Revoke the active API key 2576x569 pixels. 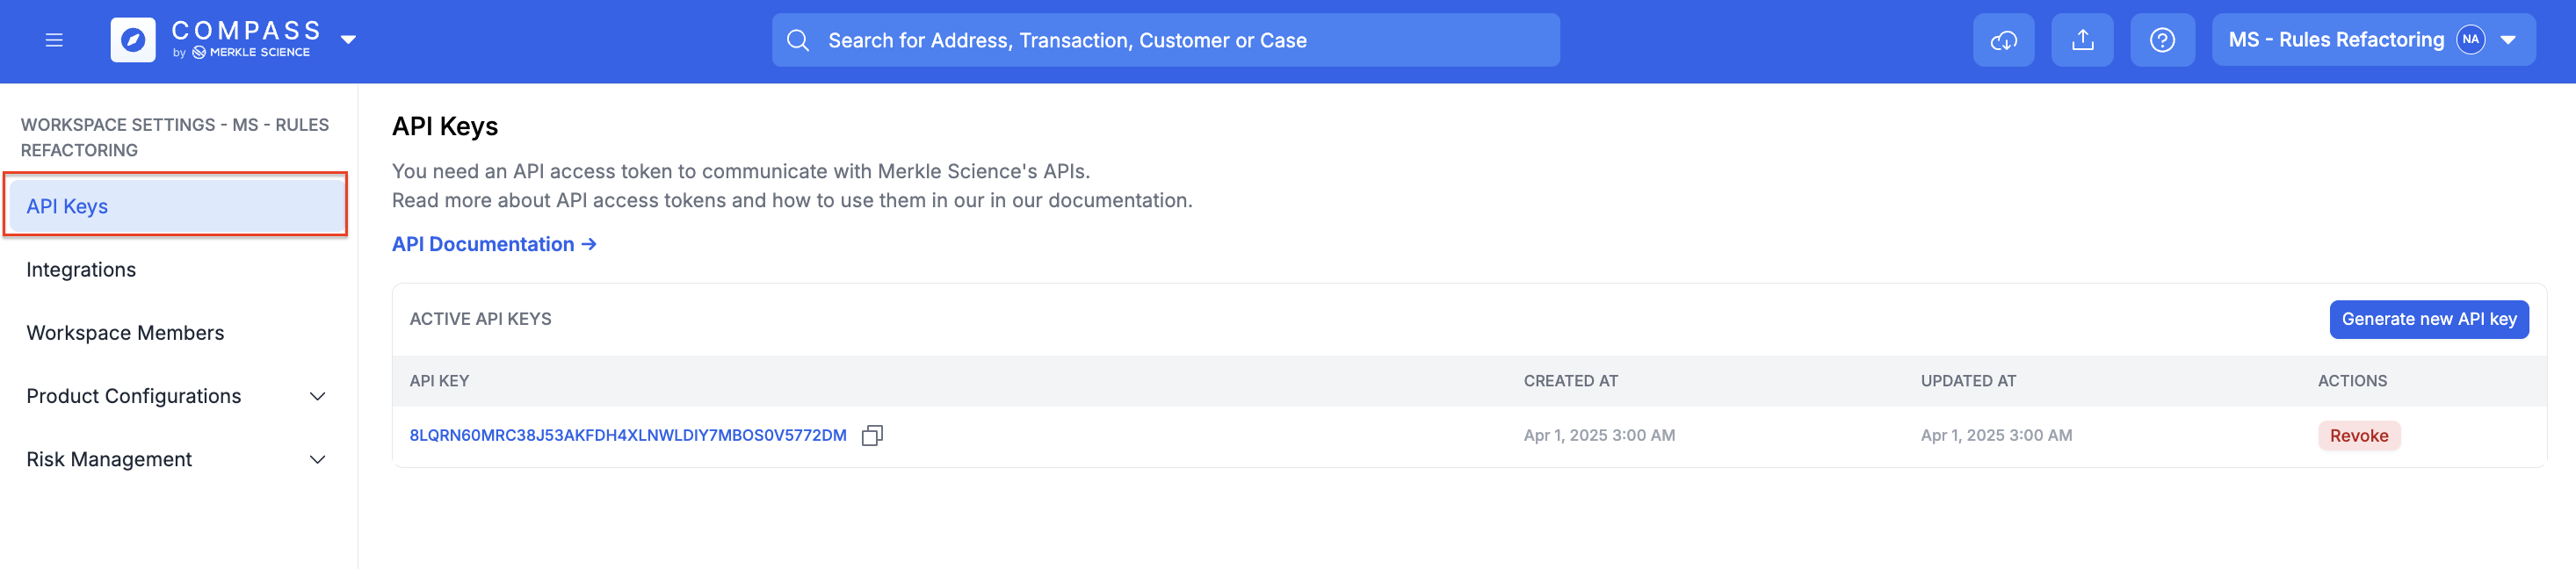pos(2358,435)
